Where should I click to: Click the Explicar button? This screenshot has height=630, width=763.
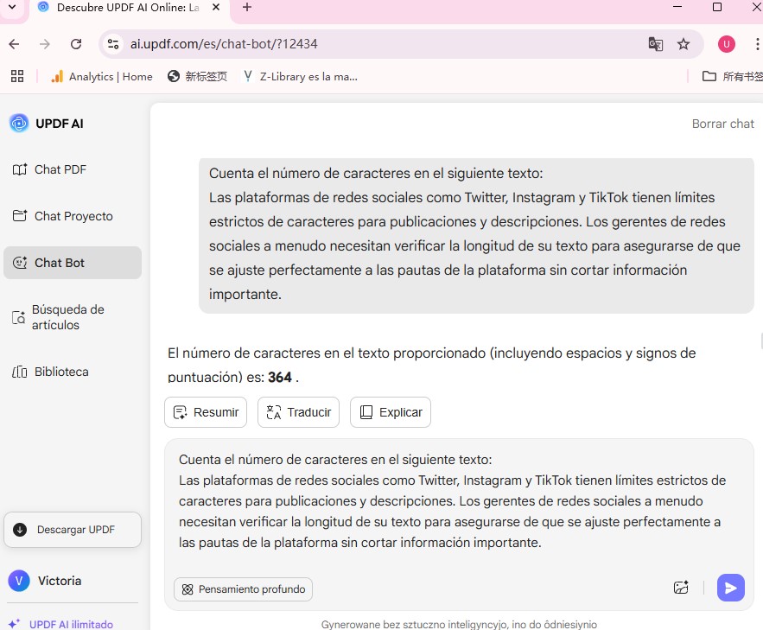[x=391, y=412]
